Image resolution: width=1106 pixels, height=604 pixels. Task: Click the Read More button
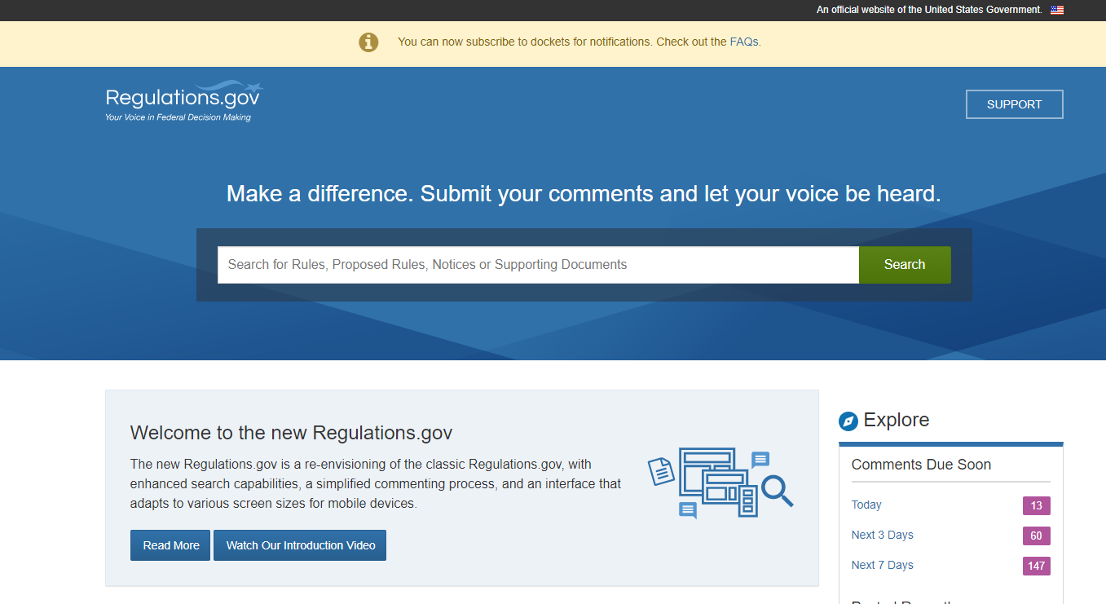[x=170, y=544]
